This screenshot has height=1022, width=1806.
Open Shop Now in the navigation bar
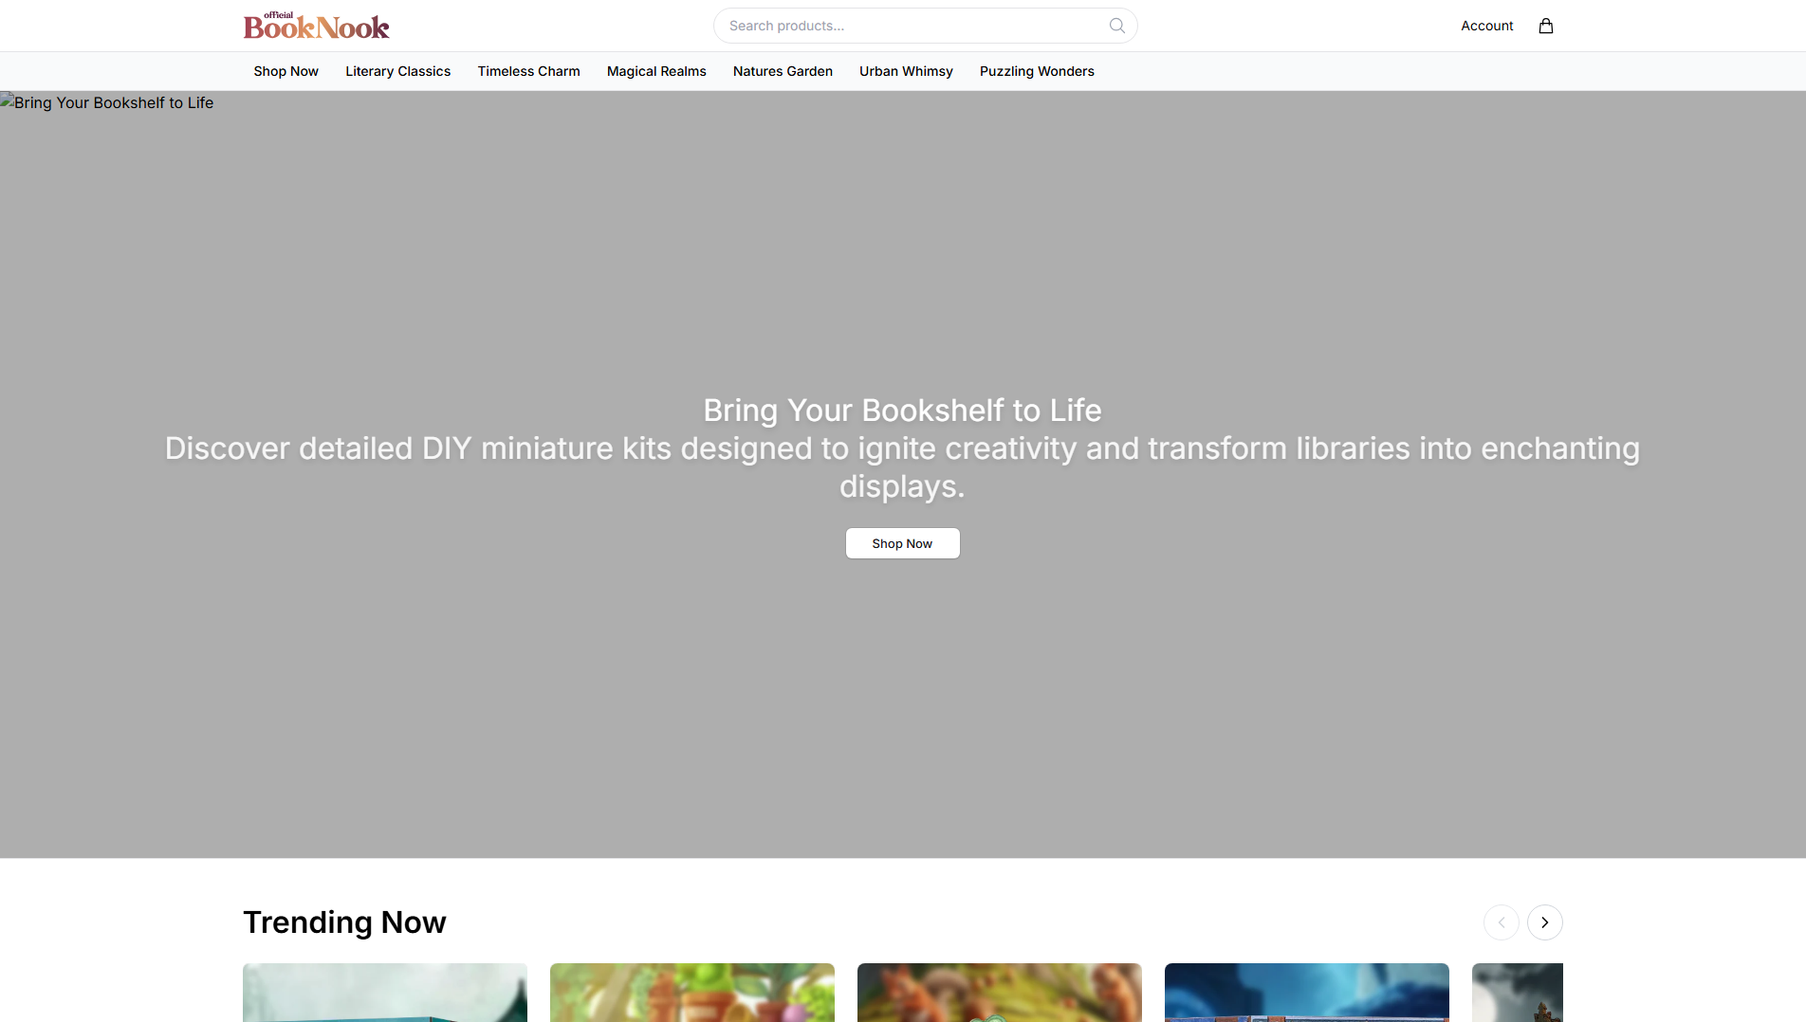pyautogui.click(x=286, y=71)
